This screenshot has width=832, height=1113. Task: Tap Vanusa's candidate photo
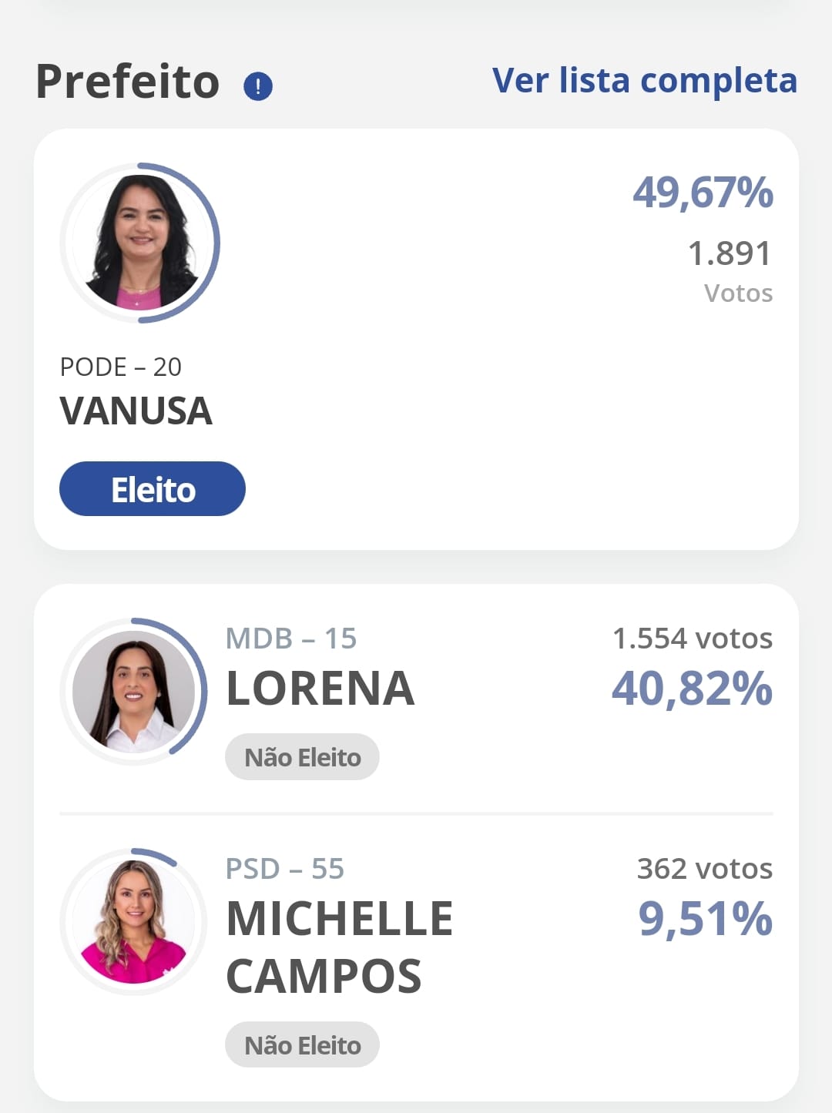[x=140, y=243]
